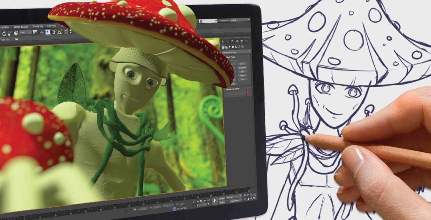Screen dimensions: 431x220
Task: Toggle Set Key animation mode
Action: [x=222, y=202]
